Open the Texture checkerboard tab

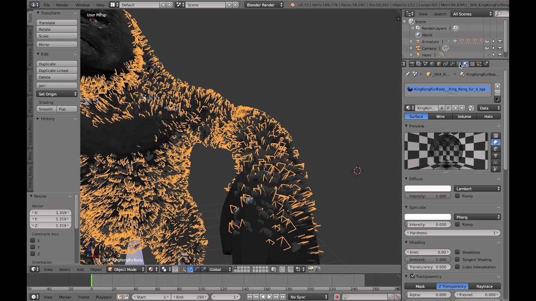click(x=472, y=64)
